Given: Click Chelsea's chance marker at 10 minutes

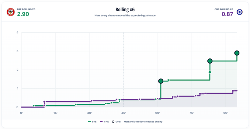Looking at the screenshot, I should coord(44,102).
